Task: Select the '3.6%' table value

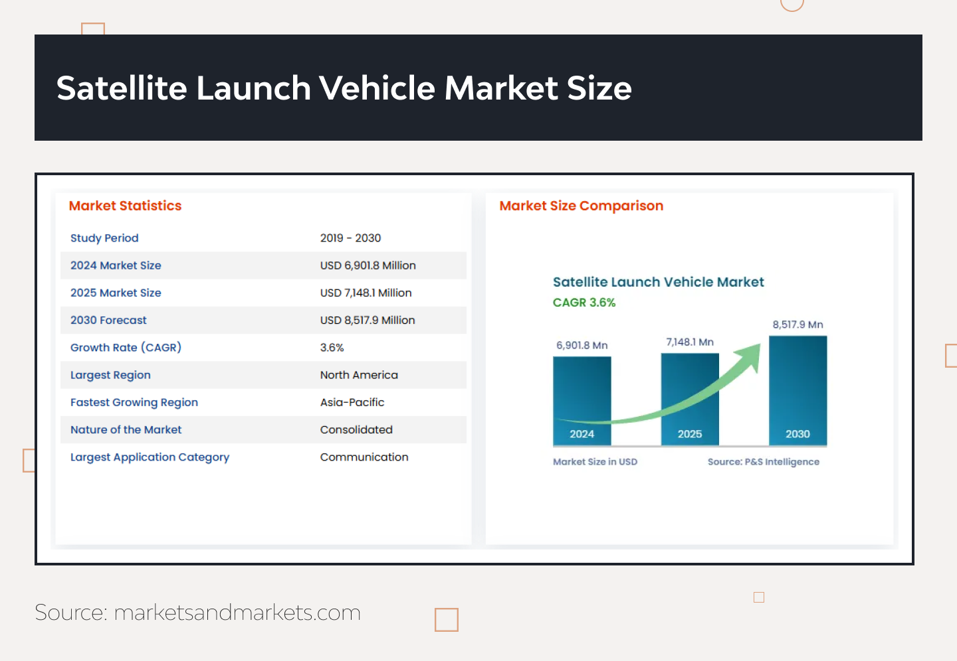Action: coord(332,348)
